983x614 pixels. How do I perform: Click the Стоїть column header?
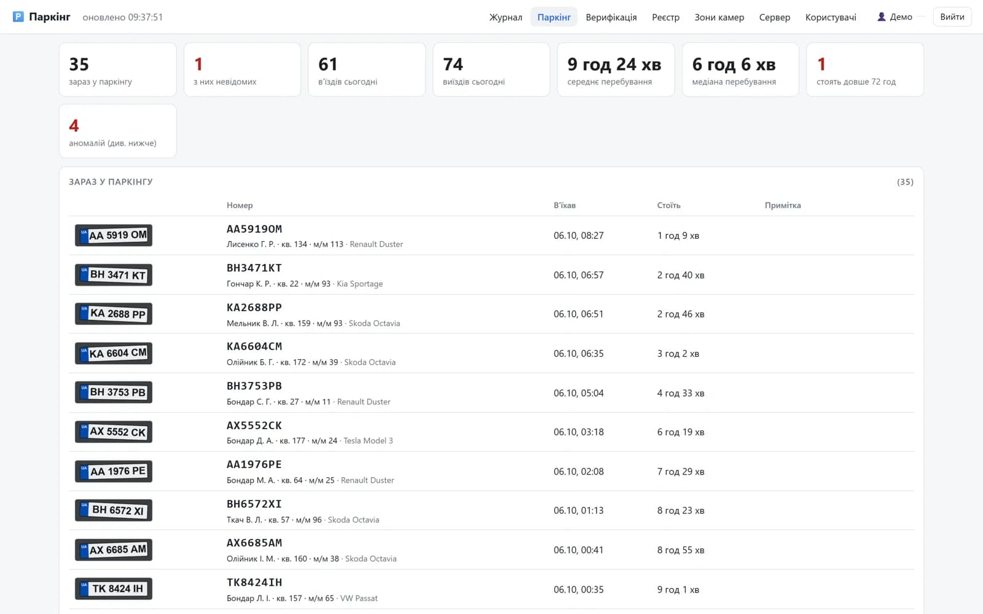(668, 205)
